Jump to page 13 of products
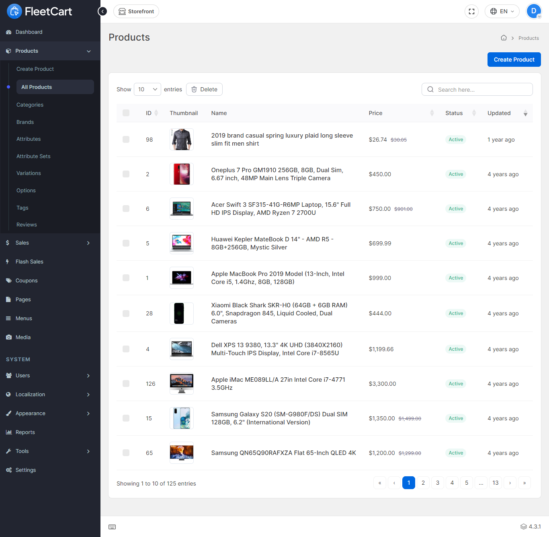This screenshot has height=537, width=549. (496, 483)
